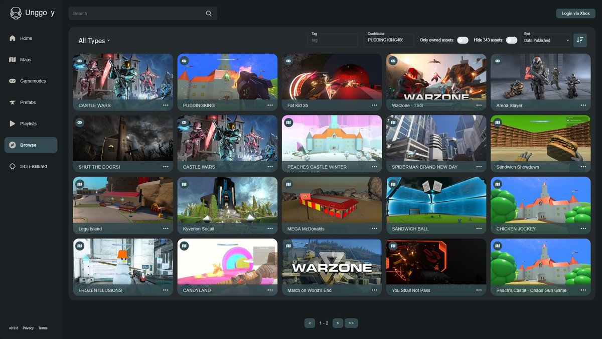Click the 343 Featured diamond icon

point(13,166)
